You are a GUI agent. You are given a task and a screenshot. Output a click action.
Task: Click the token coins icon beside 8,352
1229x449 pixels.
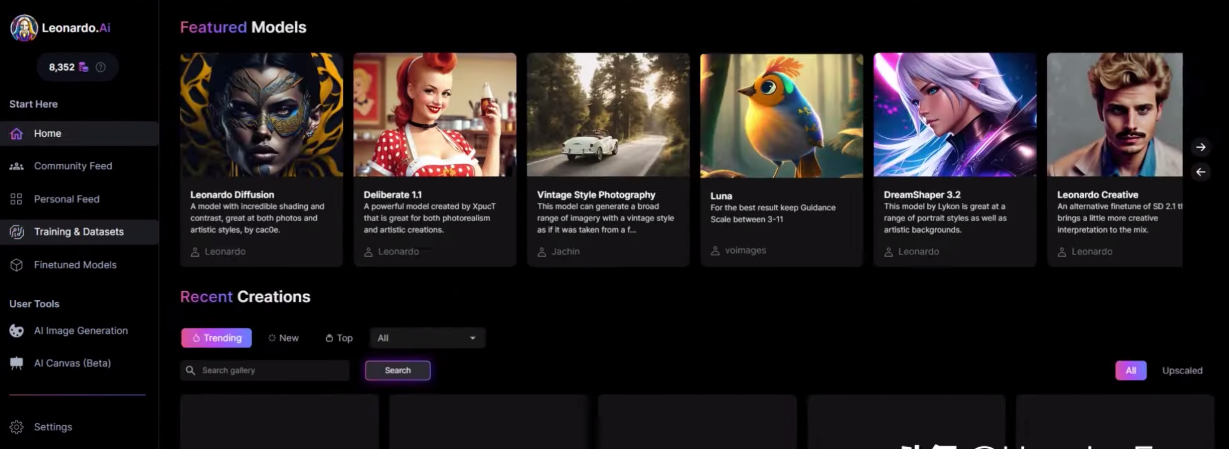coord(84,67)
